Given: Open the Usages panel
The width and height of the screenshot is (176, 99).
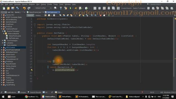Looking at the screenshot, I should coord(22,92).
